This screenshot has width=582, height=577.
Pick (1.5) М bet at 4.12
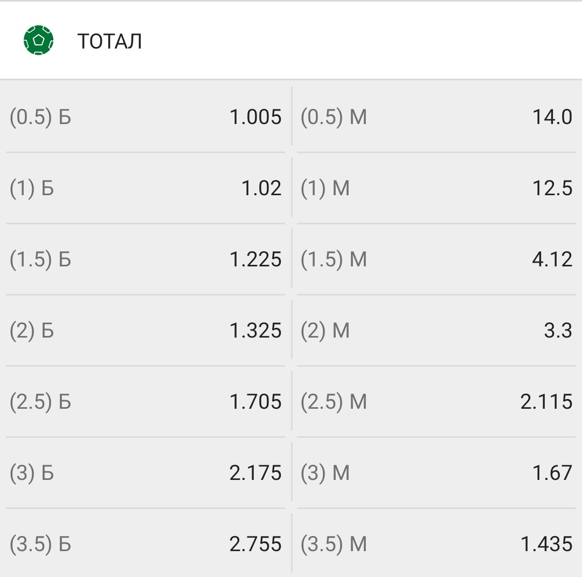coord(436,259)
